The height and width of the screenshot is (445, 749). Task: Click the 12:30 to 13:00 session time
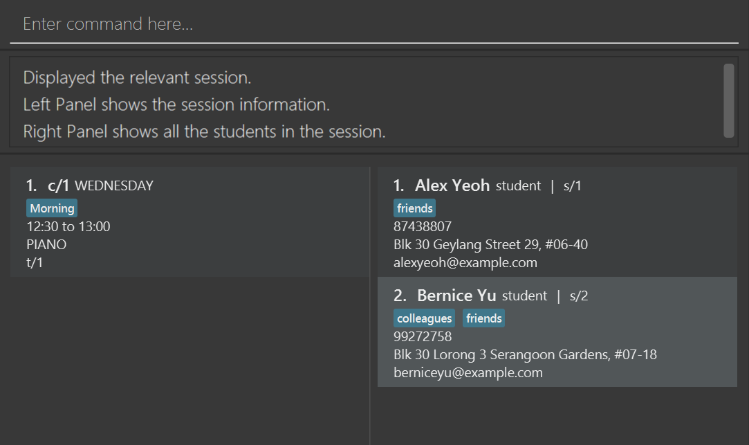(x=68, y=226)
